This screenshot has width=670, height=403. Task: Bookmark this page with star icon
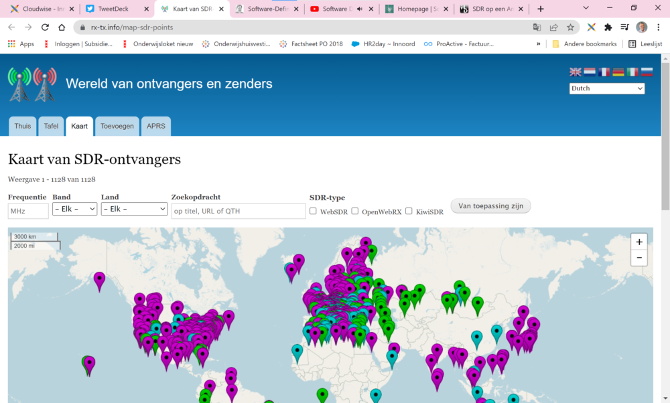coord(570,27)
